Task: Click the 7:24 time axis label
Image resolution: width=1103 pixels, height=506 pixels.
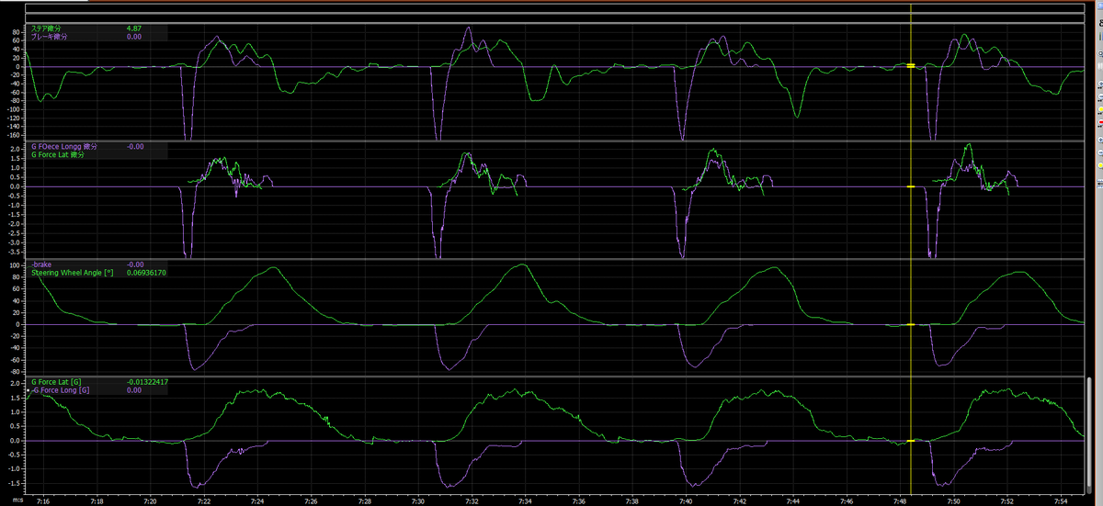Action: tap(257, 501)
